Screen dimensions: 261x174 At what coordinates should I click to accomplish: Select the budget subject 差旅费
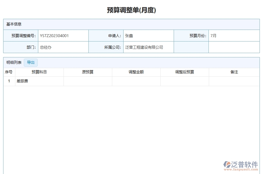pyautogui.click(x=23, y=81)
